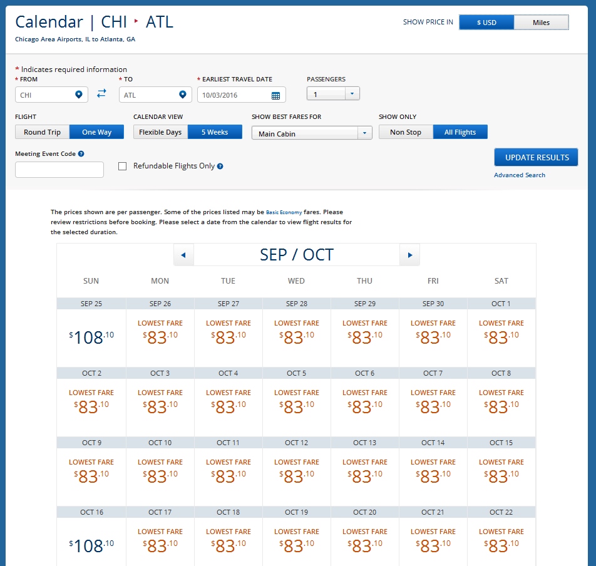Open the Basic Economy fares link
Viewport: 596px width, 566px height.
tap(284, 213)
